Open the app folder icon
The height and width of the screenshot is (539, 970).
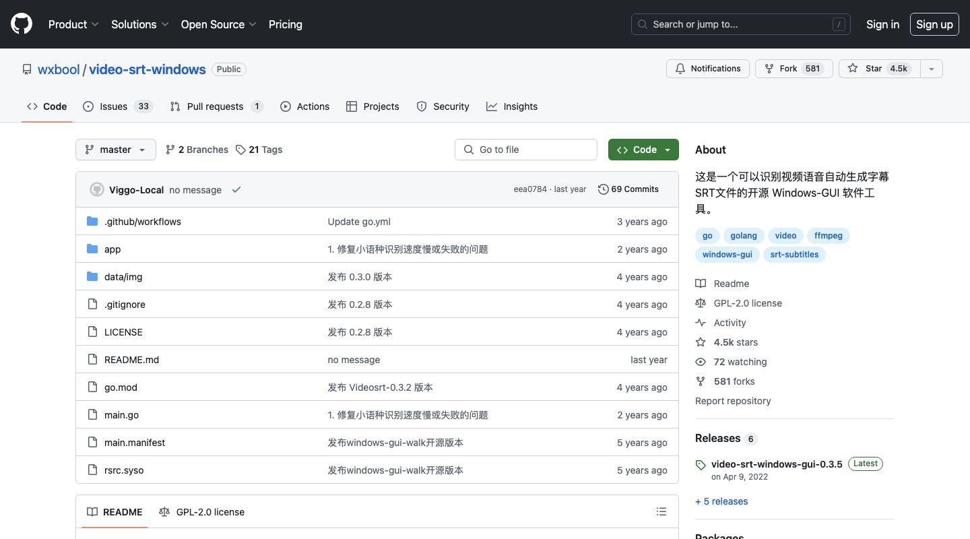pos(92,249)
